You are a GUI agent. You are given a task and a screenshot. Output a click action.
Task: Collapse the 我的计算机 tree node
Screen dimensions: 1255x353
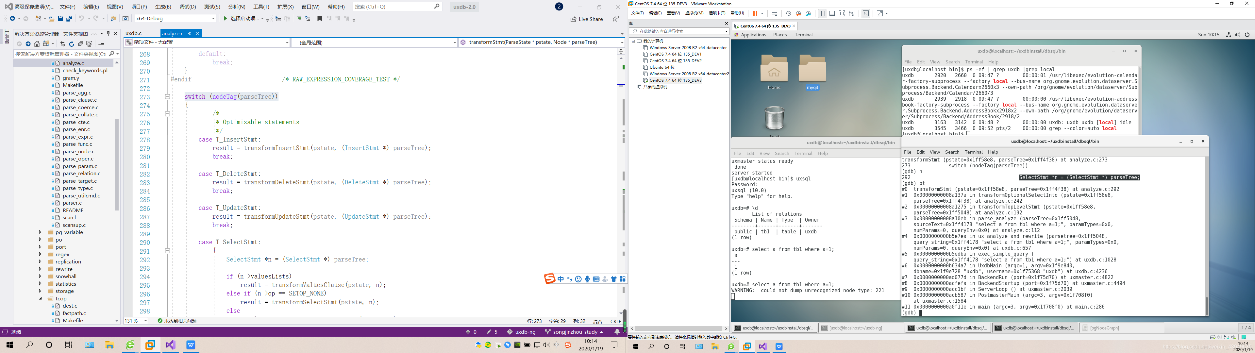click(633, 42)
